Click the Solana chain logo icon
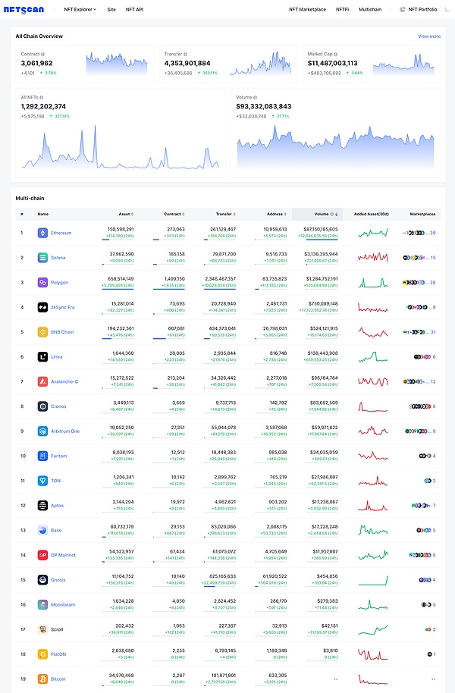 coord(42,258)
